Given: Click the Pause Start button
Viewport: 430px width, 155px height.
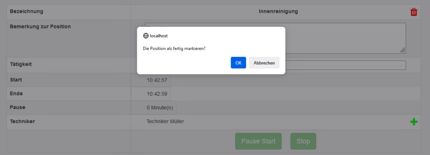Looking at the screenshot, I should 258,141.
